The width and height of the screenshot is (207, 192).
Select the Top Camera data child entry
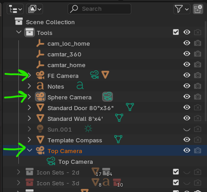(75, 162)
